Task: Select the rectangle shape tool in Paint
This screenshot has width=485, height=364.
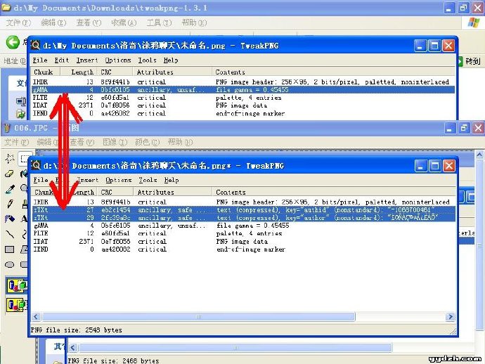Action: tap(10, 249)
